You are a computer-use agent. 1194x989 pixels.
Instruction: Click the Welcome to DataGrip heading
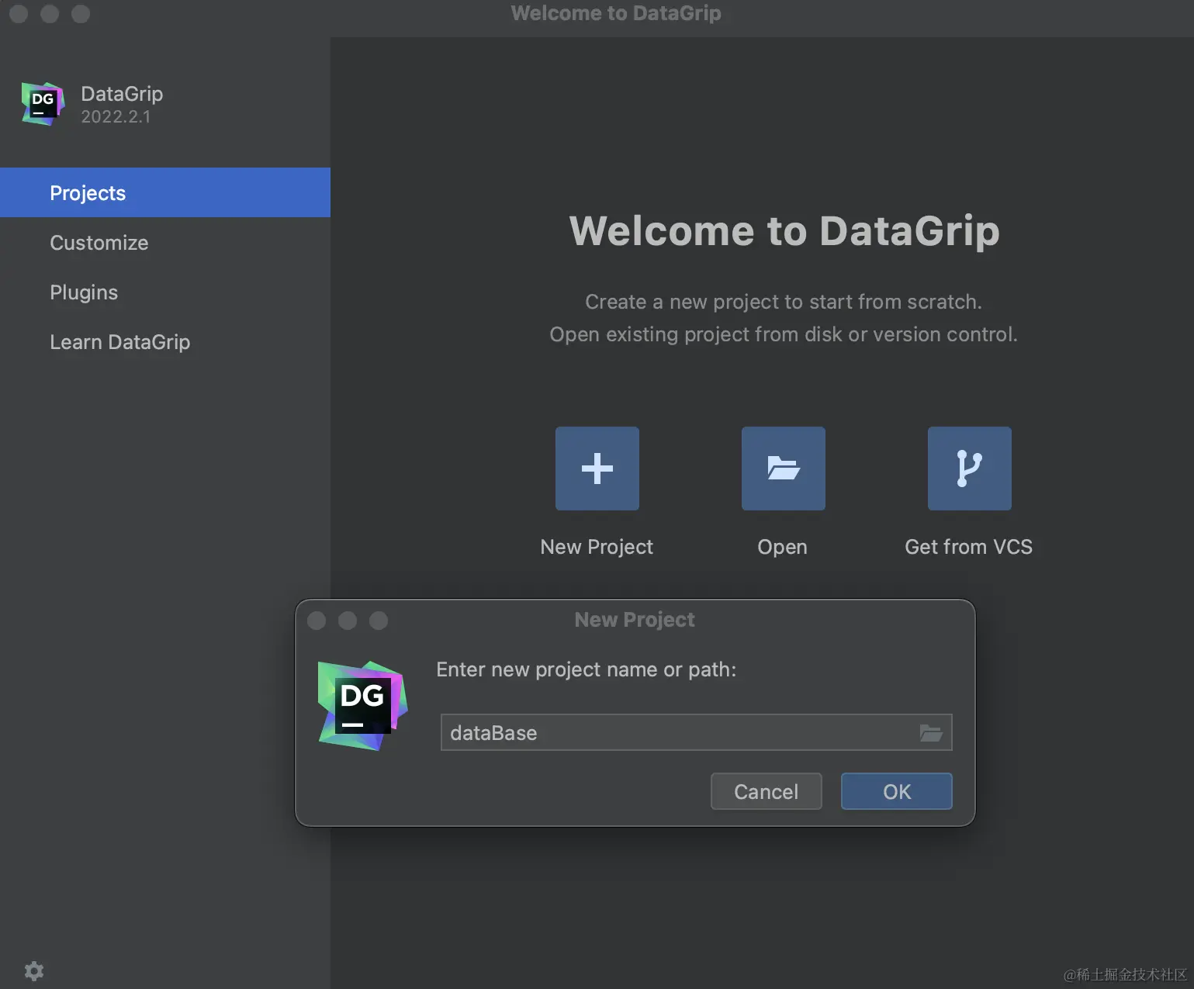pos(784,230)
